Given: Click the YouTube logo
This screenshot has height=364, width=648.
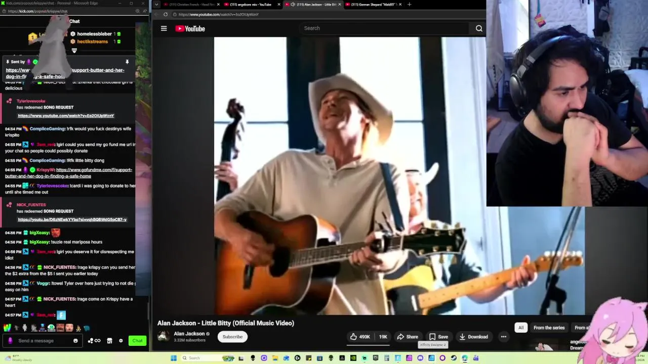Looking at the screenshot, I should [190, 28].
